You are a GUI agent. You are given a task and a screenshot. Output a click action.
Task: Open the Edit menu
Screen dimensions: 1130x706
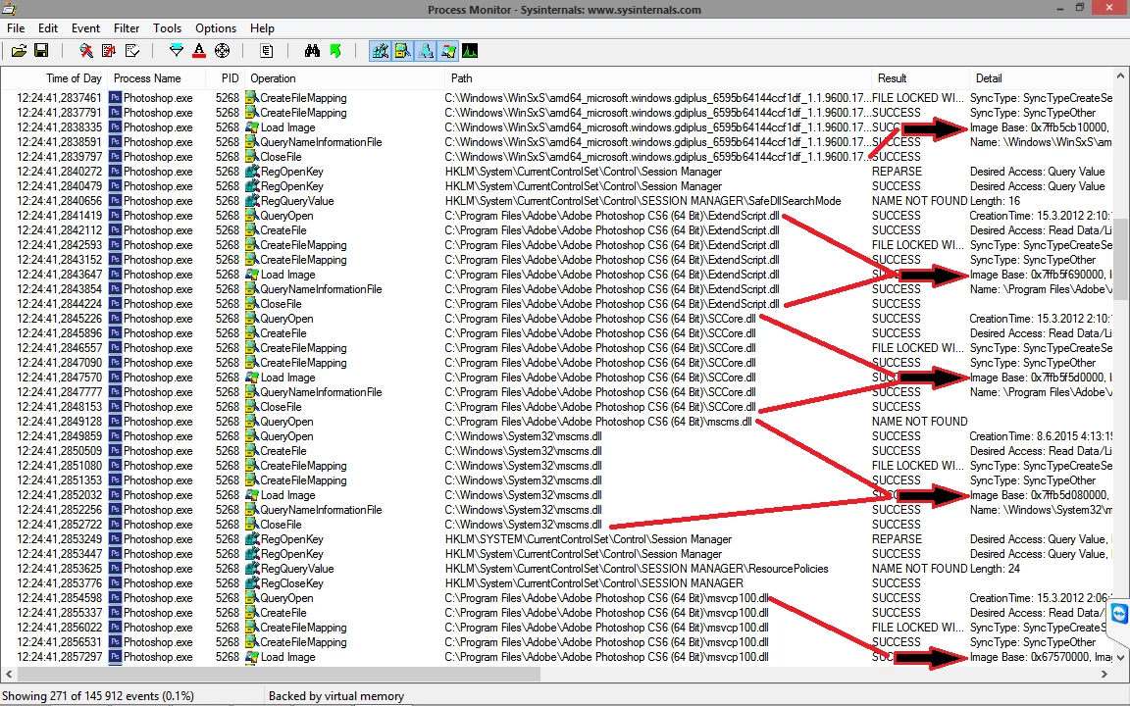(x=48, y=28)
